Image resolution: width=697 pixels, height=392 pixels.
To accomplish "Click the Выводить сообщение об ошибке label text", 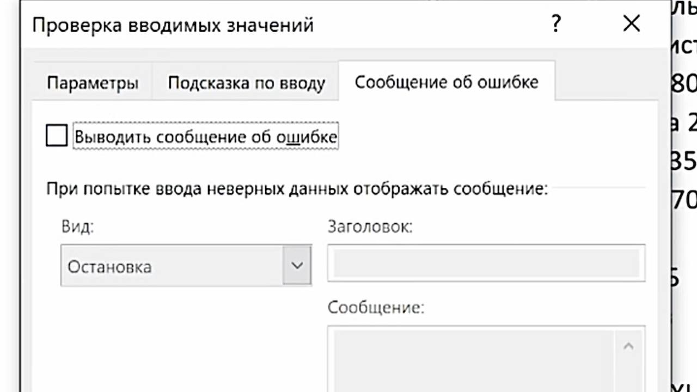I will pos(206,137).
